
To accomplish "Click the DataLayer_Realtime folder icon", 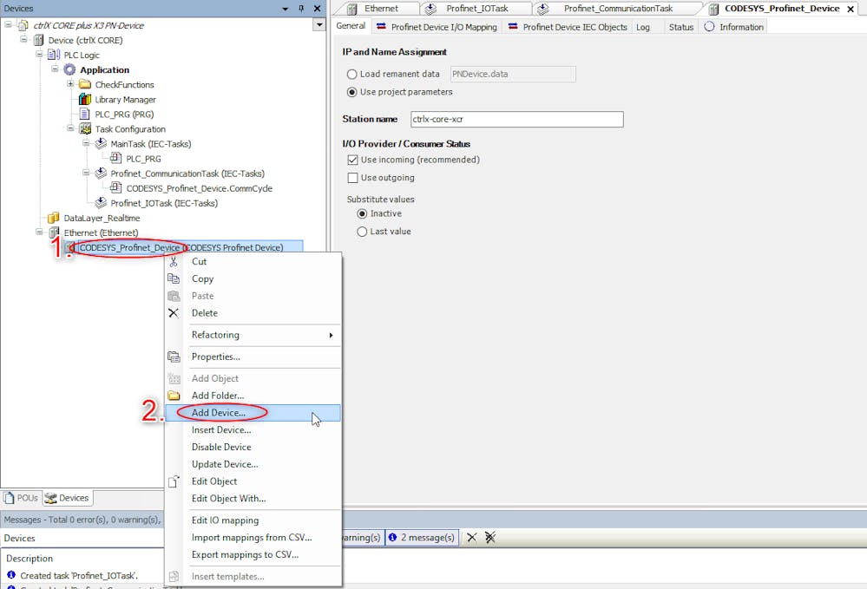I will [53, 218].
